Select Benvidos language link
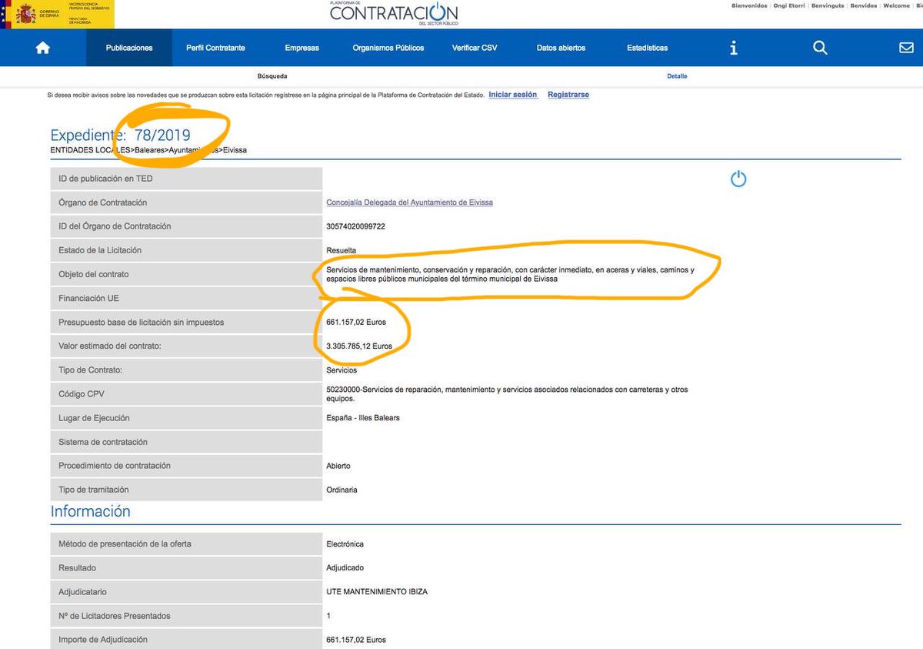923x649 pixels. (863, 5)
